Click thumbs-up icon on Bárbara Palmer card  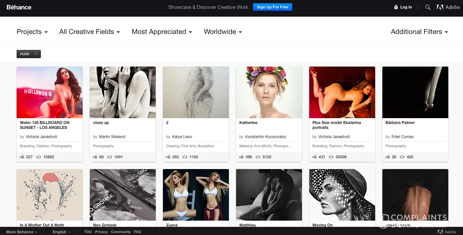pyautogui.click(x=388, y=157)
